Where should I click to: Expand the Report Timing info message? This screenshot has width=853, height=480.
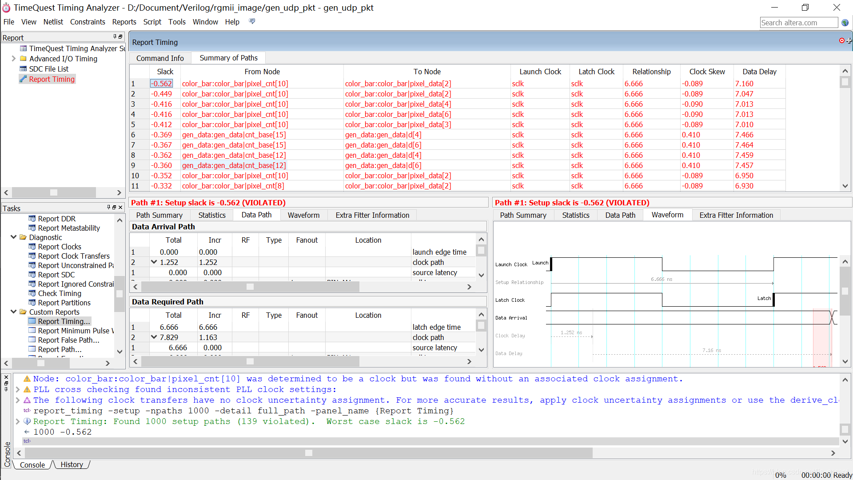(18, 421)
